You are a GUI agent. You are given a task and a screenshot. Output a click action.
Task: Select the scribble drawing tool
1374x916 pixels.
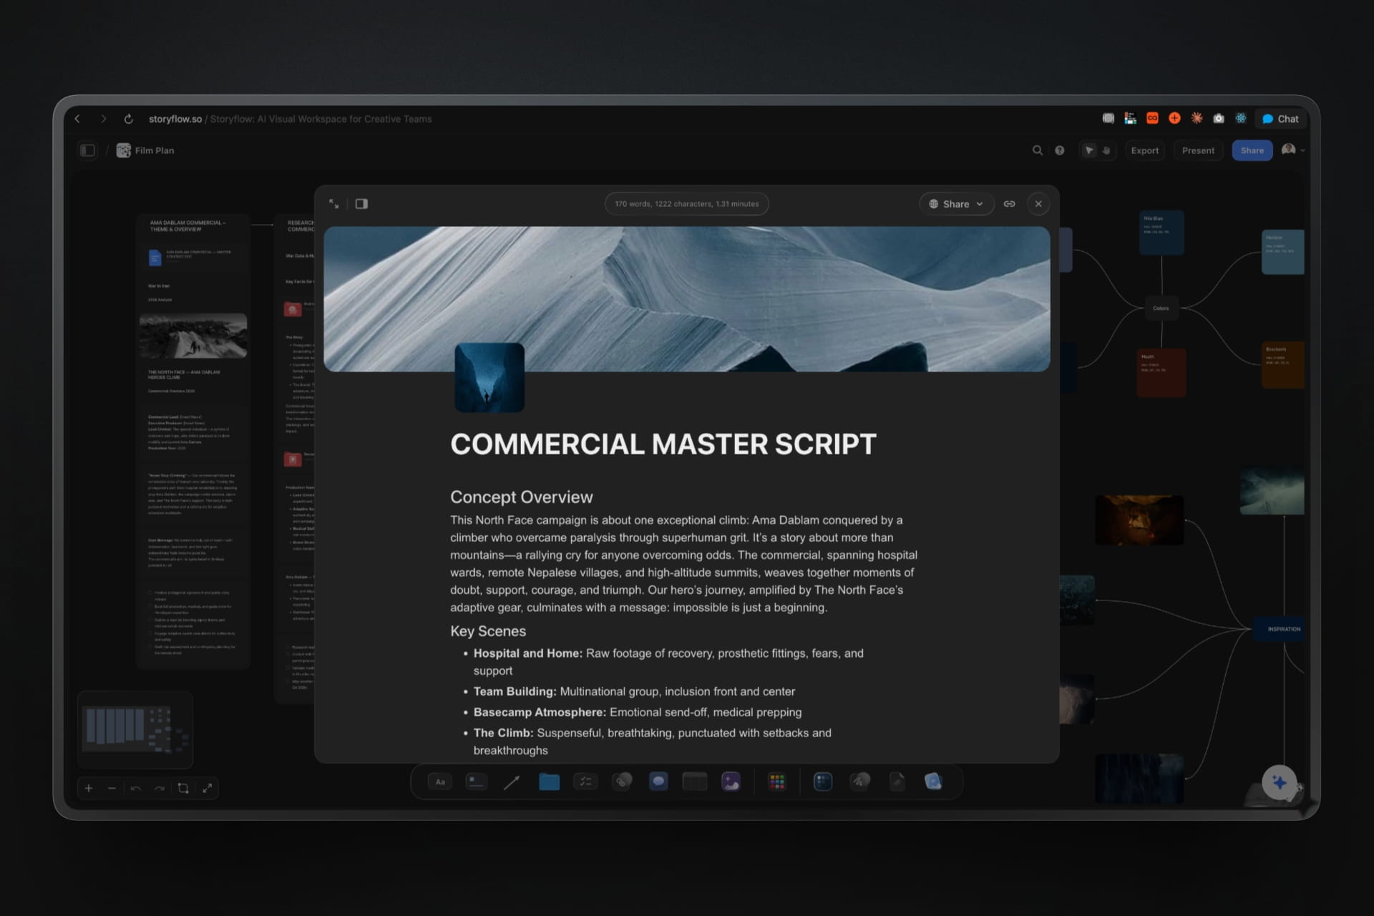click(x=859, y=781)
